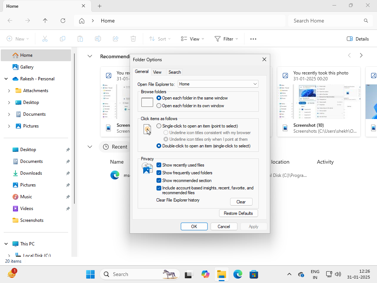Image resolution: width=377 pixels, height=283 pixels.
Task: Click the Cut icon in the toolbar
Action: pos(45,38)
